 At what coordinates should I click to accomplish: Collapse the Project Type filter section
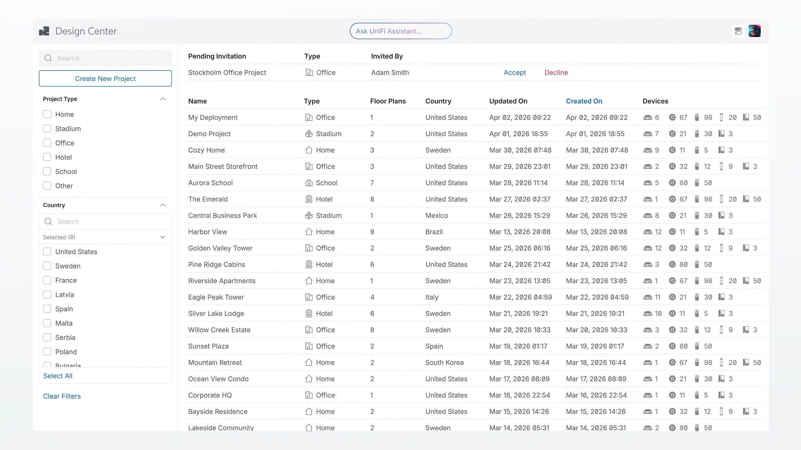point(163,99)
